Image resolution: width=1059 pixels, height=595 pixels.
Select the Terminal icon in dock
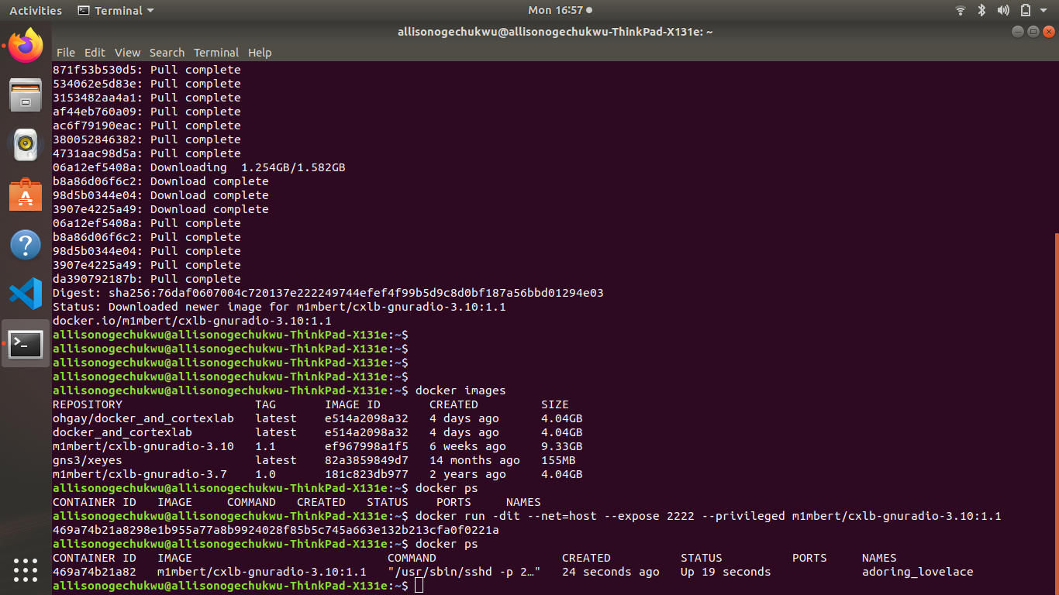[x=26, y=344]
